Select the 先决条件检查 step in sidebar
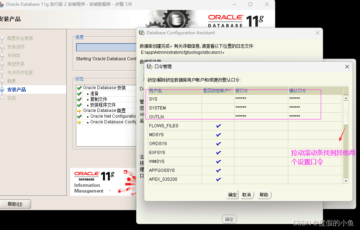The height and width of the screenshot is (230, 360). [20, 72]
